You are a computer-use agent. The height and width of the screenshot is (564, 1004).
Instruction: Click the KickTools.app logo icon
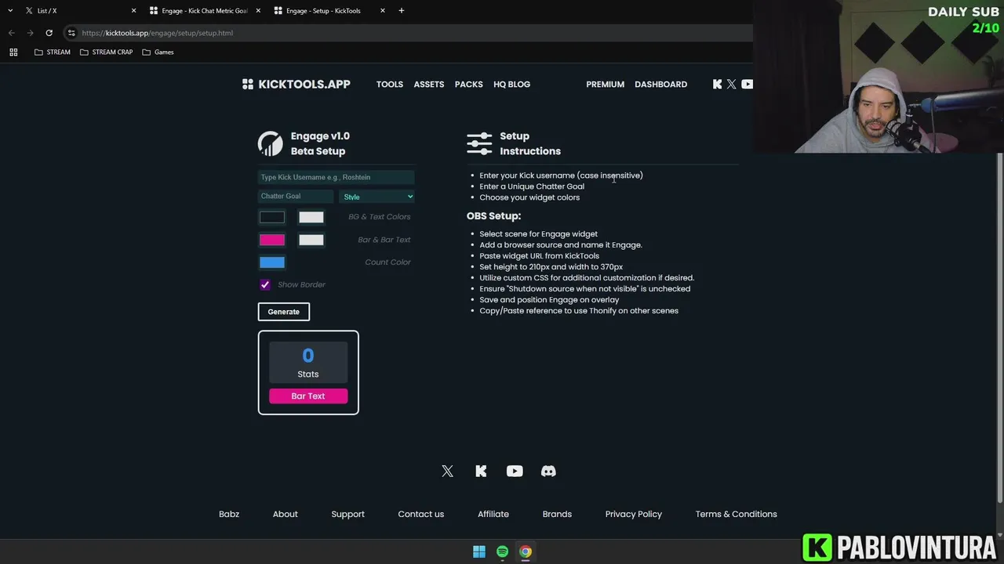coord(248,84)
